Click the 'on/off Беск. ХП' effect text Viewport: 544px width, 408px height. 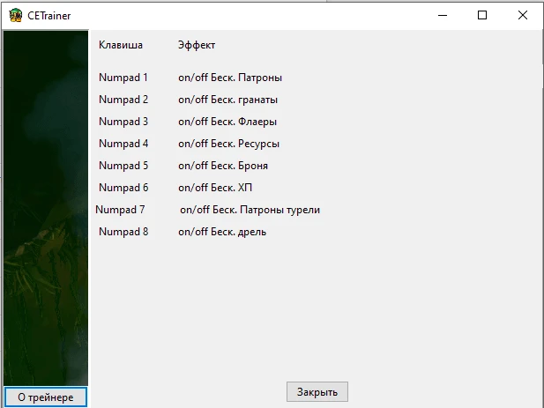point(215,188)
